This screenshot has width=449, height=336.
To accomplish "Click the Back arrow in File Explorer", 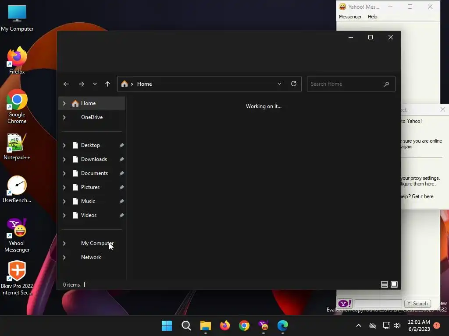I will click(66, 84).
